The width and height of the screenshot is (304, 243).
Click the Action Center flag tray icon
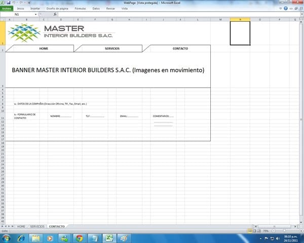point(267,238)
